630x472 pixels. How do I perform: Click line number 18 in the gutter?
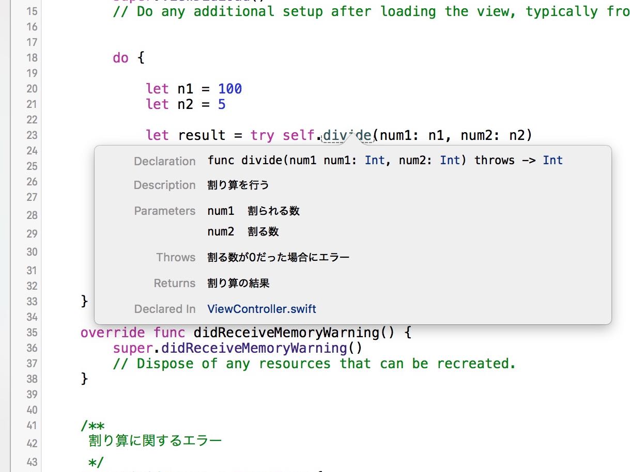tap(32, 58)
